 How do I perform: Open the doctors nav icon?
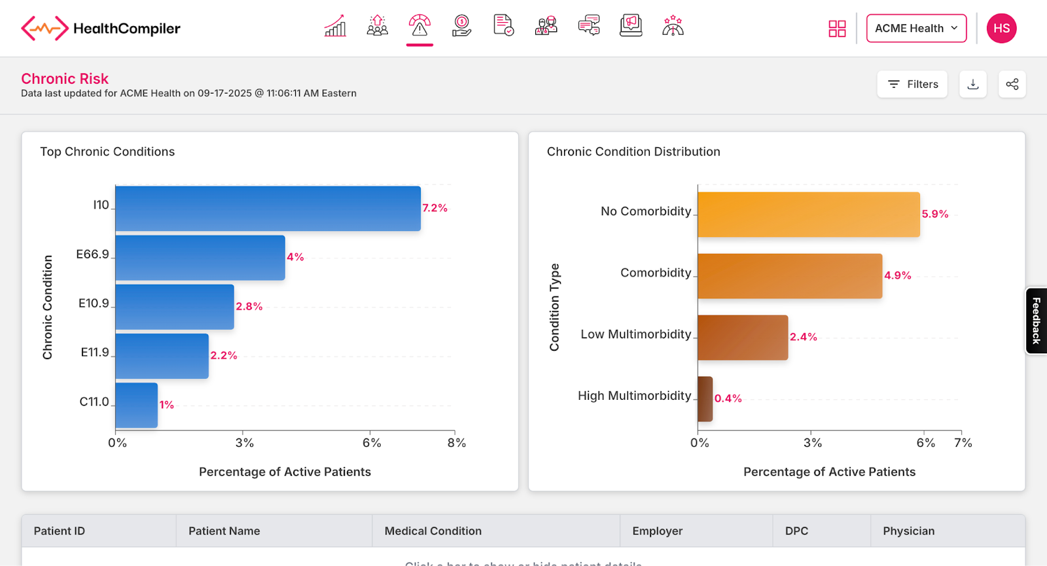pos(546,26)
